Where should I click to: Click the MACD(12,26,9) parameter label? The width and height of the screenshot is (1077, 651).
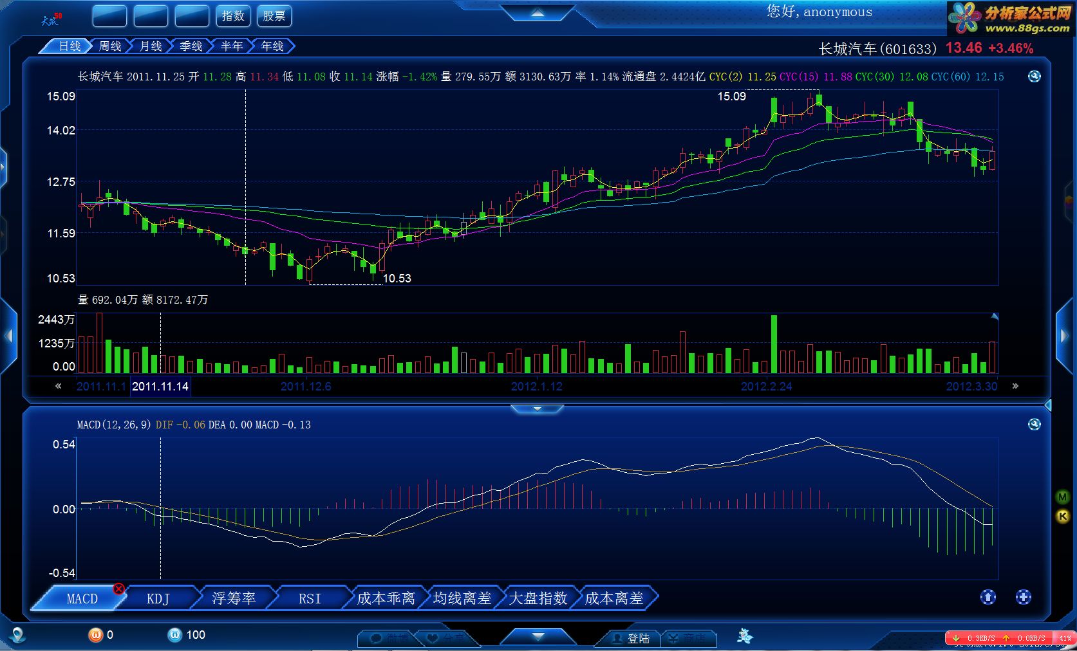point(114,425)
